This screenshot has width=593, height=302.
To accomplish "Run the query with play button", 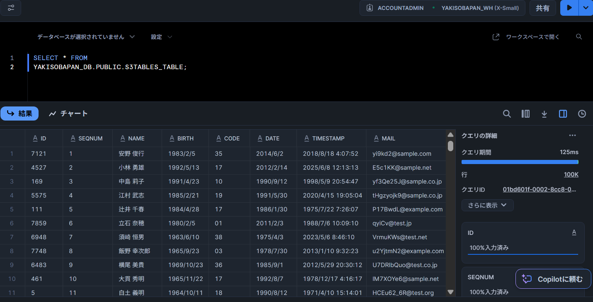I will click(x=569, y=8).
